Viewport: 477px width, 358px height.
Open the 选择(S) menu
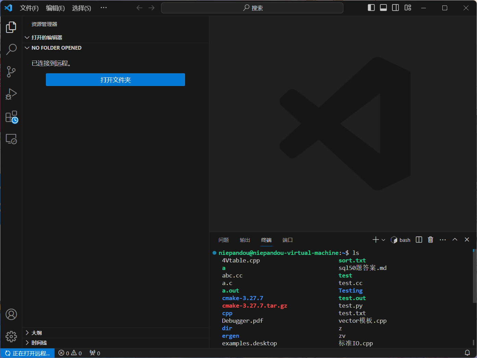click(82, 8)
